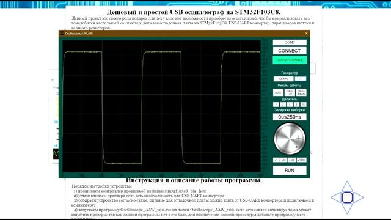
Task: Click the plus mark on the rotary knob
Action: 299,137
